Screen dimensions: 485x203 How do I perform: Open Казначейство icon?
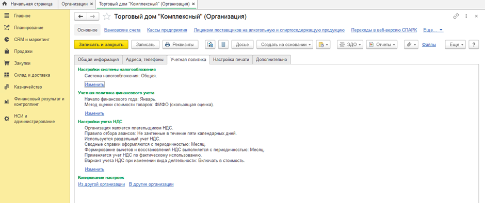pos(7,87)
